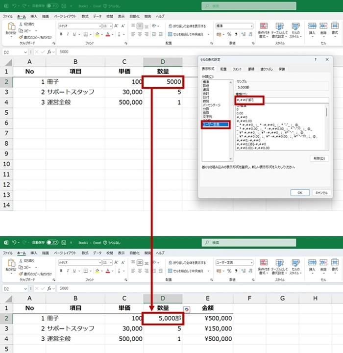Click the red font color swatch in the upper ribbon
Screen dimensions: 343x353
pyautogui.click(x=107, y=34)
